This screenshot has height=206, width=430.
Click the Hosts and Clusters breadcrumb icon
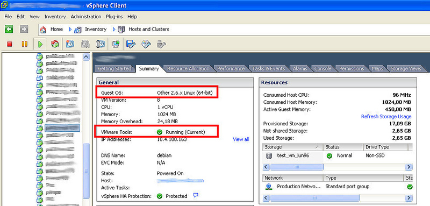point(121,30)
